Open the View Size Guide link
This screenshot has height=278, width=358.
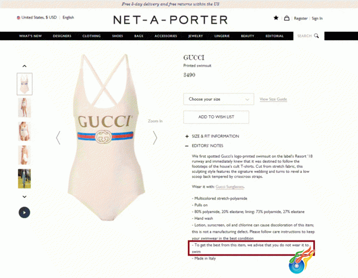(x=274, y=100)
